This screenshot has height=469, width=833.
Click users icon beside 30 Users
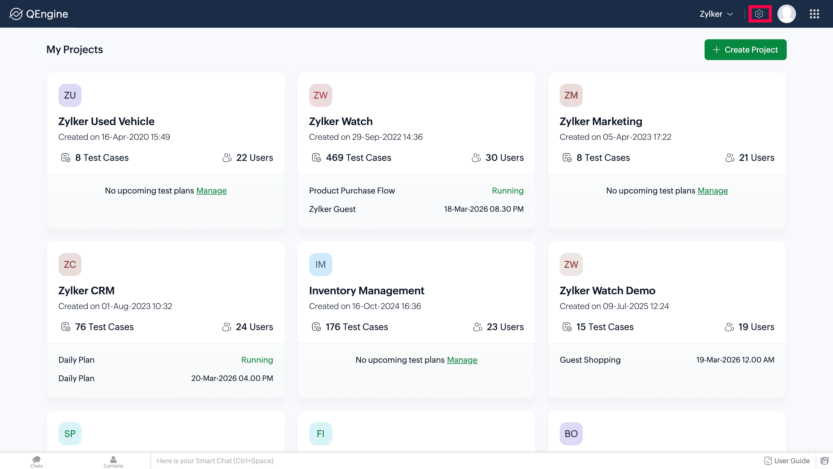click(x=476, y=157)
